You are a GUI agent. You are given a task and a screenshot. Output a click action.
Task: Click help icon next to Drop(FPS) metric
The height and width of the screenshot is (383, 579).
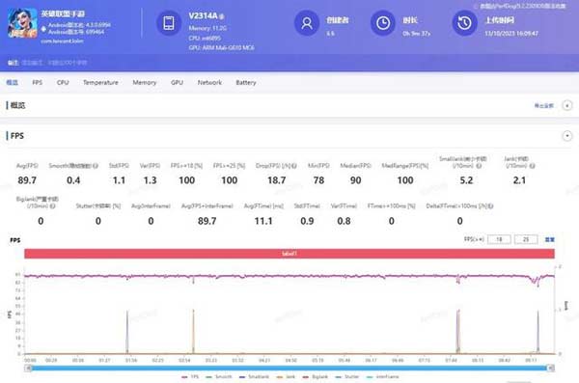pos(294,166)
